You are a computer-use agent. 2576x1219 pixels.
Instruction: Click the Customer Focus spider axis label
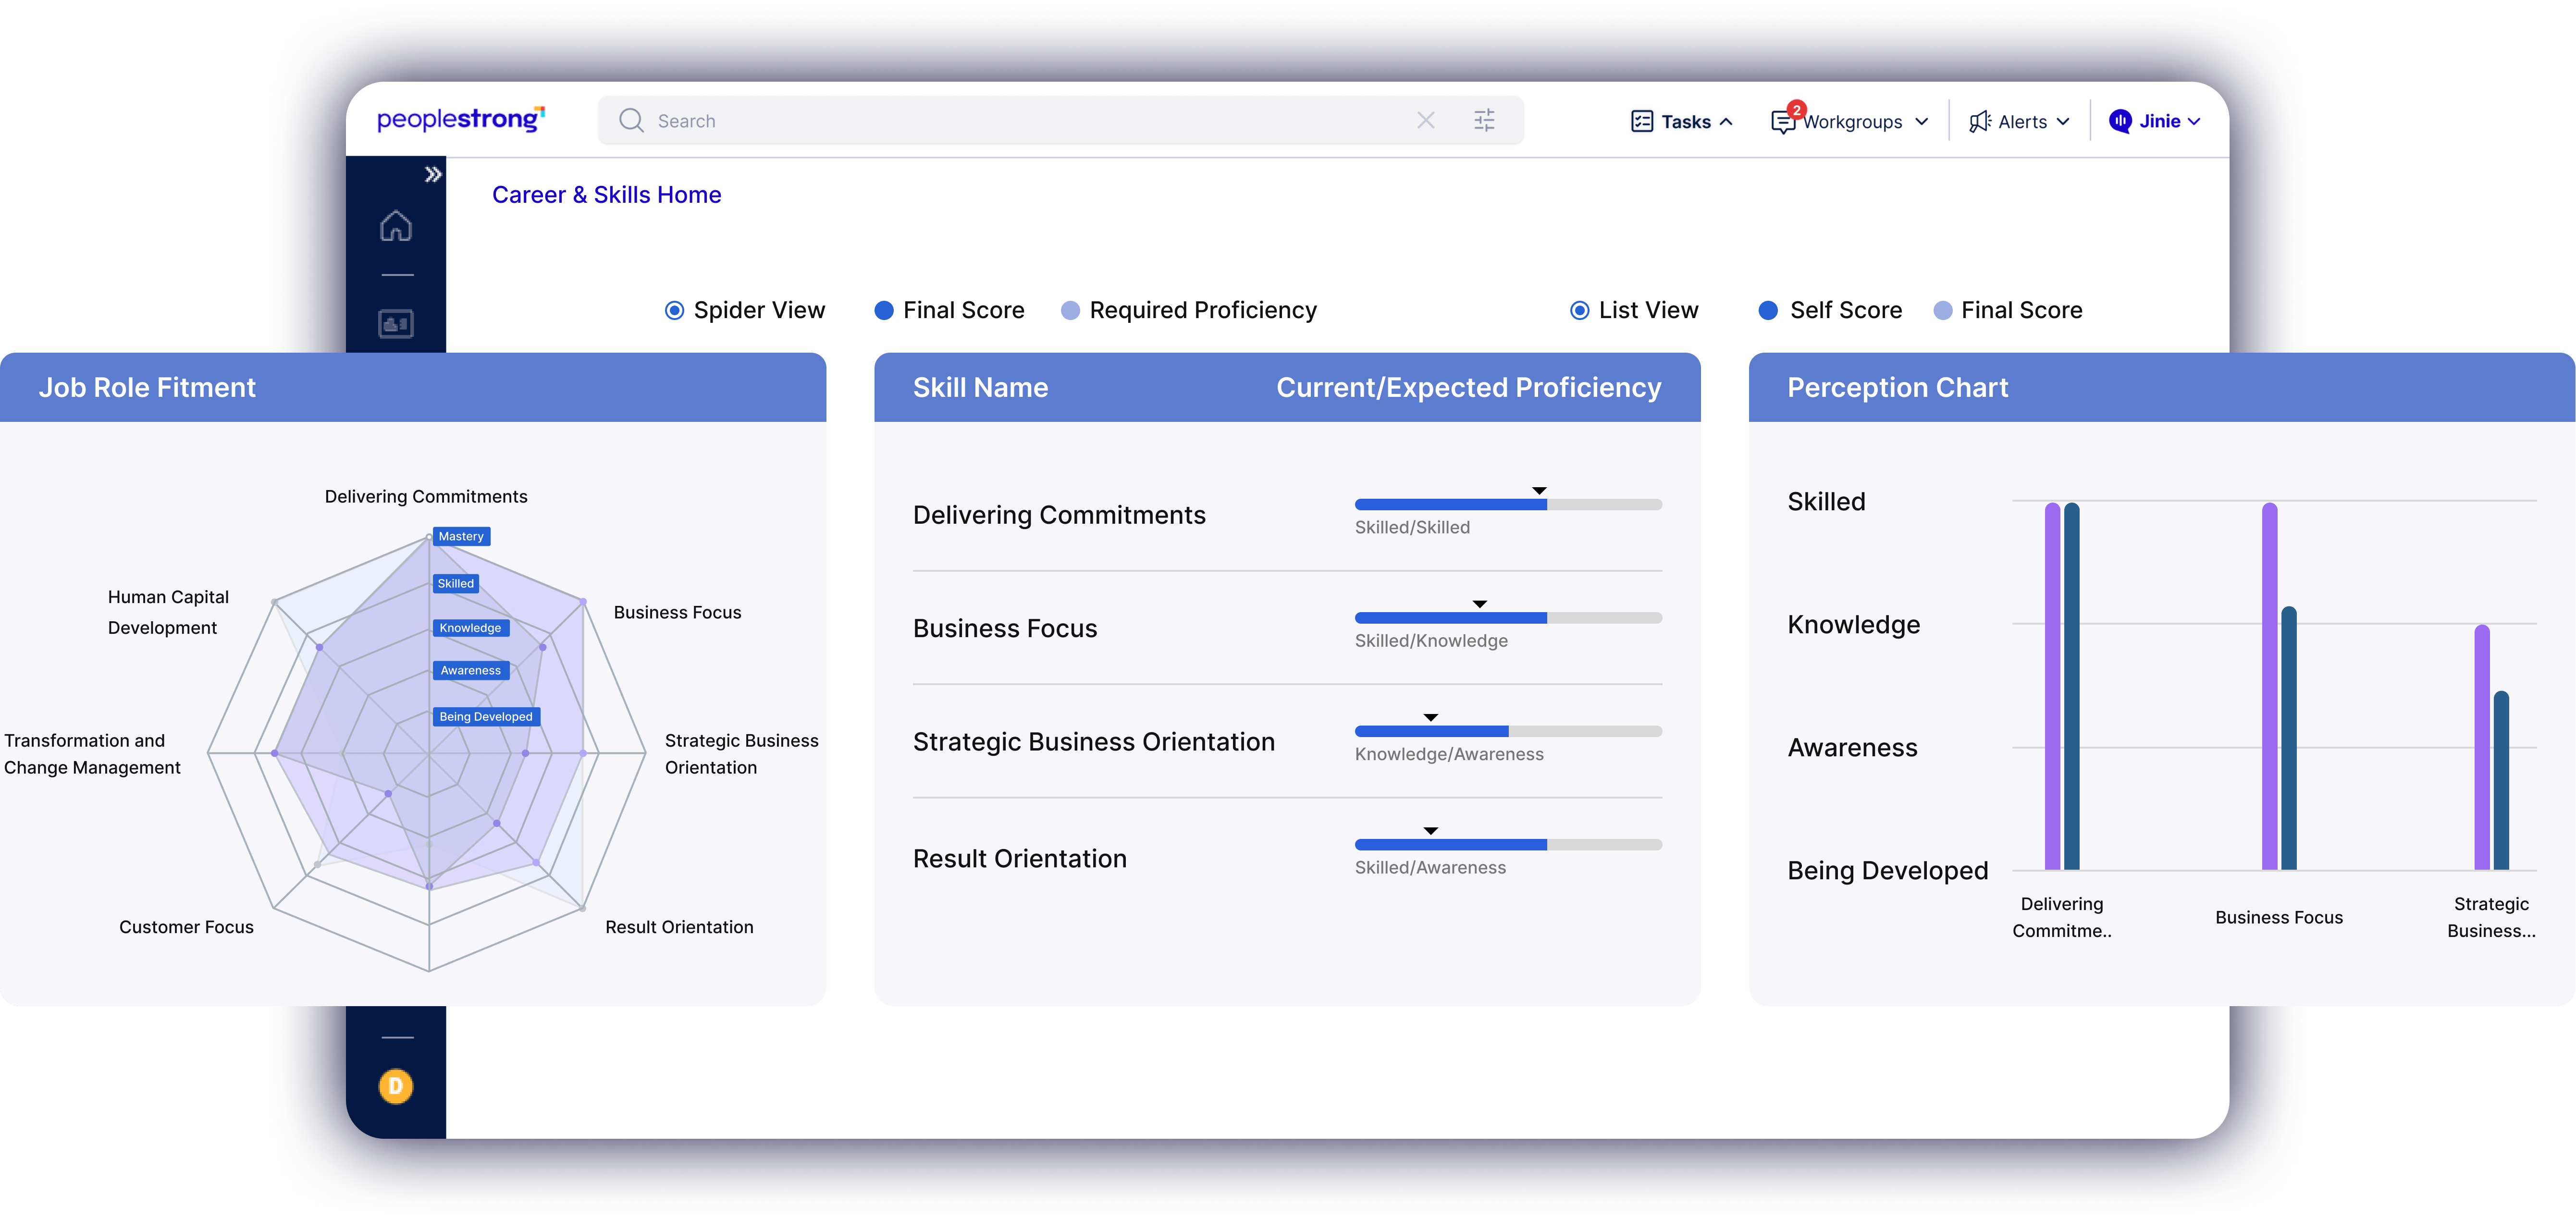point(186,928)
